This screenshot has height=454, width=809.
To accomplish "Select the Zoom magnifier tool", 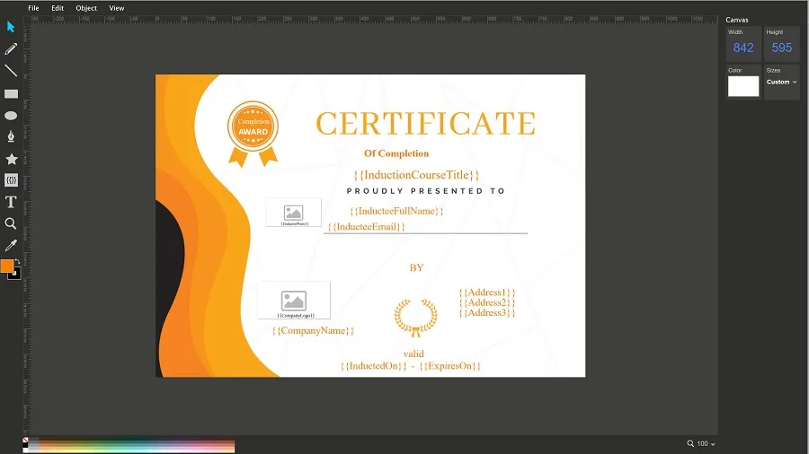I will [x=11, y=223].
